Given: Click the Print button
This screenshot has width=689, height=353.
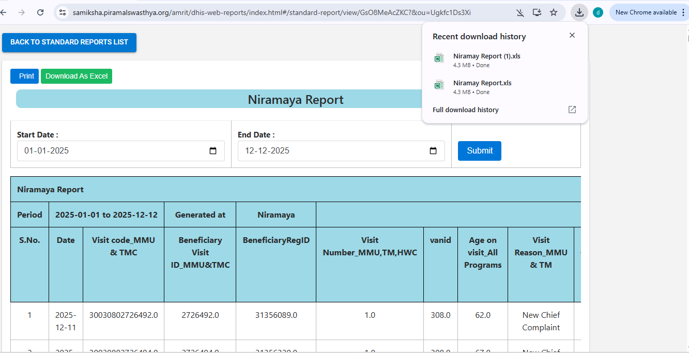Looking at the screenshot, I should (24, 76).
